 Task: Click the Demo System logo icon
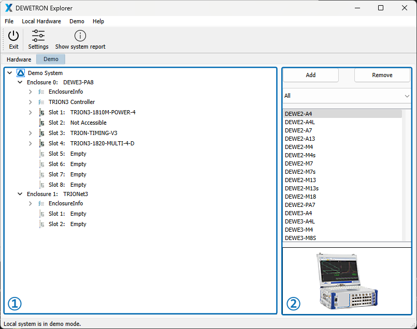(x=21, y=73)
